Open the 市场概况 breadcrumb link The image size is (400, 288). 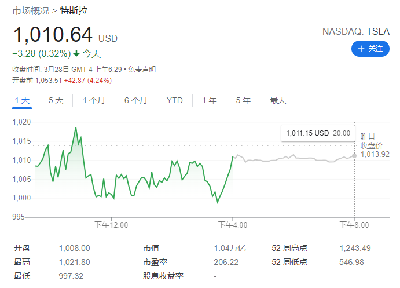pos(30,11)
